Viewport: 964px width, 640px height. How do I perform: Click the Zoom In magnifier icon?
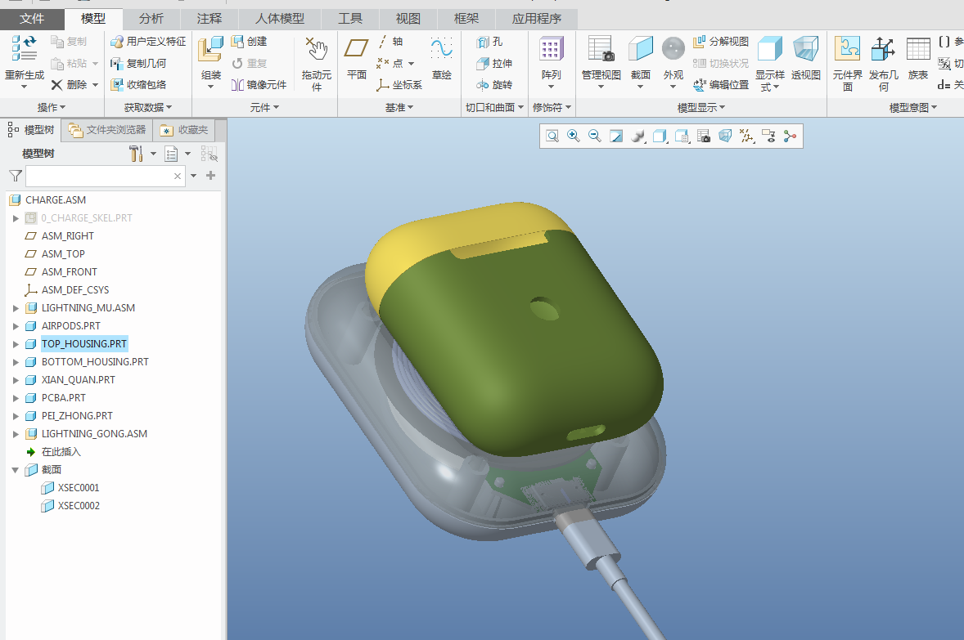(573, 136)
